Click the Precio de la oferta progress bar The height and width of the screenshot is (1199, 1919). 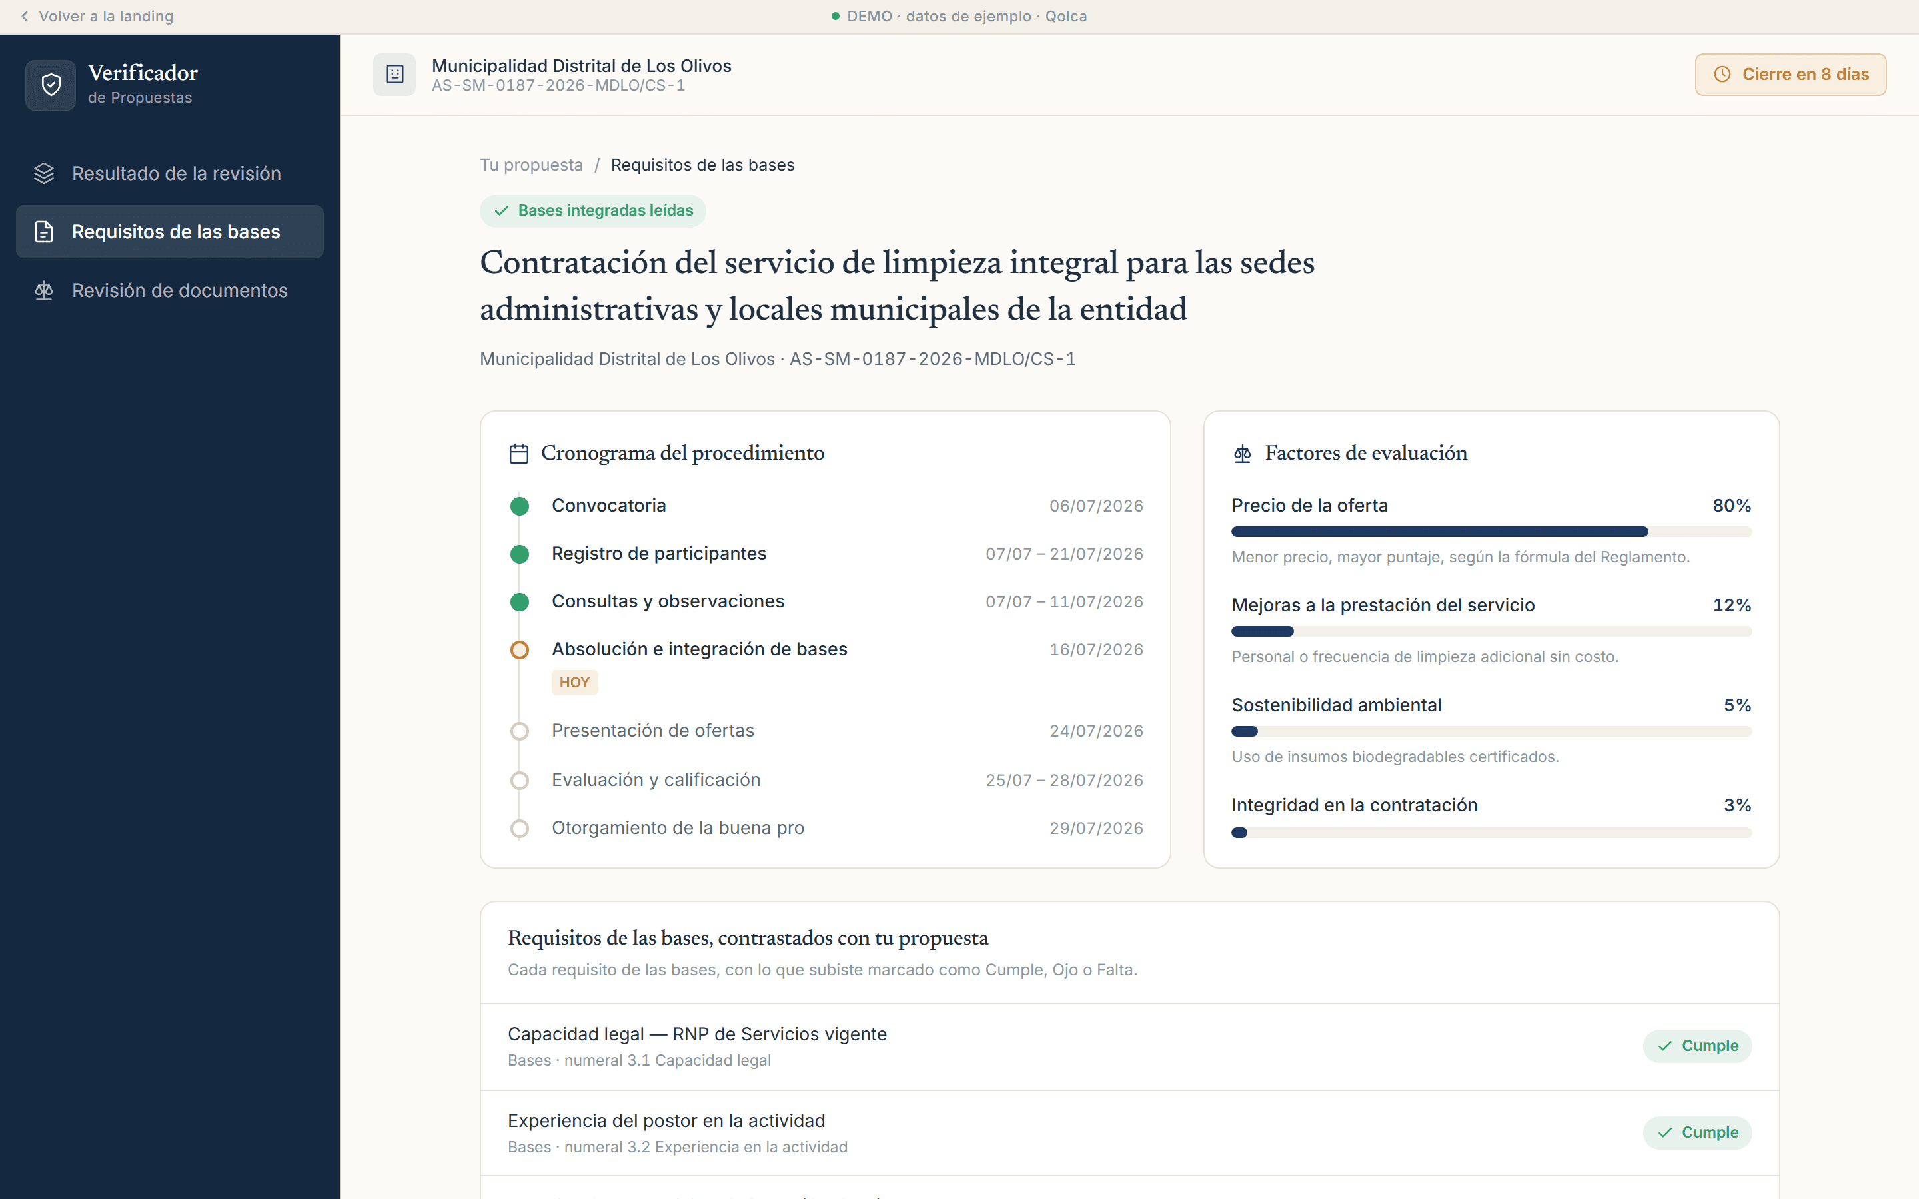(1491, 532)
